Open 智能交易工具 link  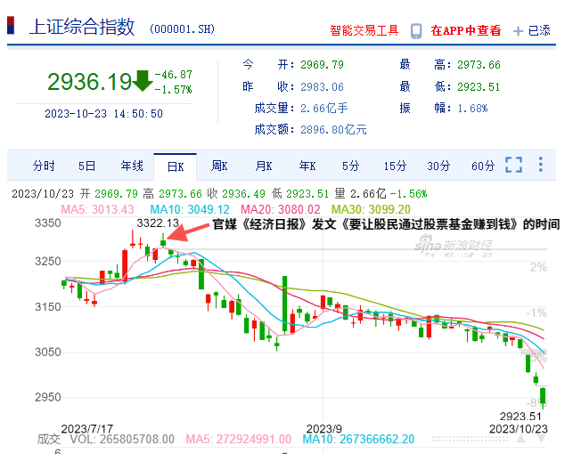coord(364,30)
